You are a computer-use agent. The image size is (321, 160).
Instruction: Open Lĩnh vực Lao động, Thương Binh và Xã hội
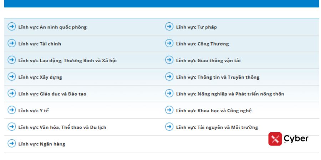[67, 60]
